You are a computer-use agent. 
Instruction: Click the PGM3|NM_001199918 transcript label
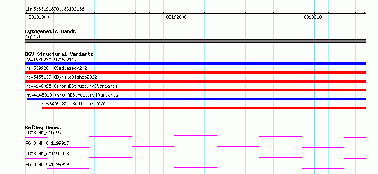(47, 154)
